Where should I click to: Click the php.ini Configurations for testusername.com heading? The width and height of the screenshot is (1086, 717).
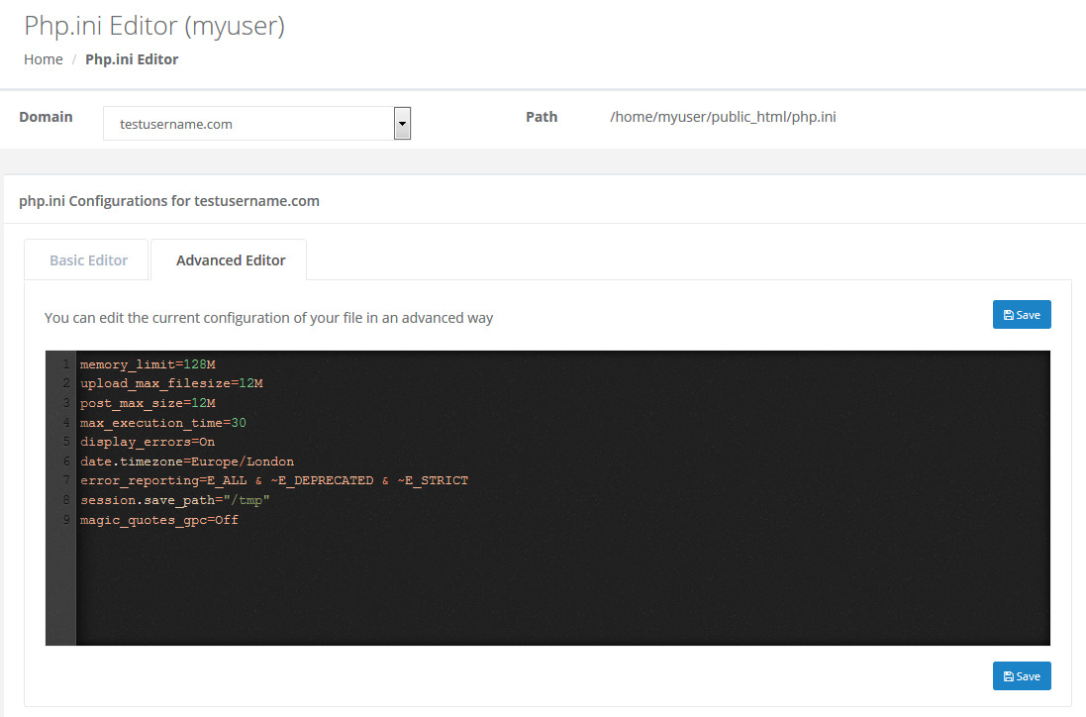169,201
